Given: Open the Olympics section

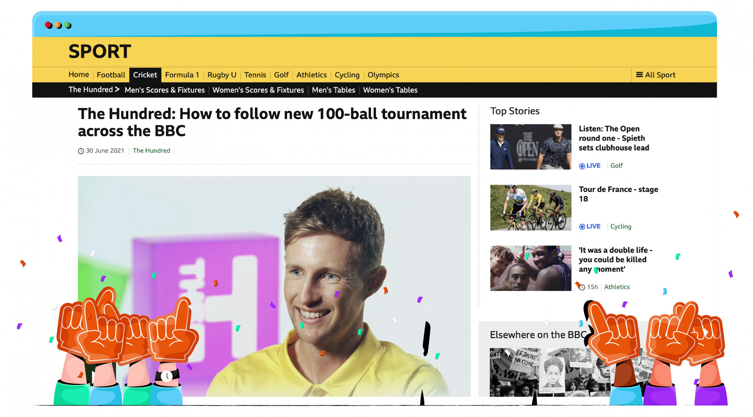Looking at the screenshot, I should tap(383, 75).
